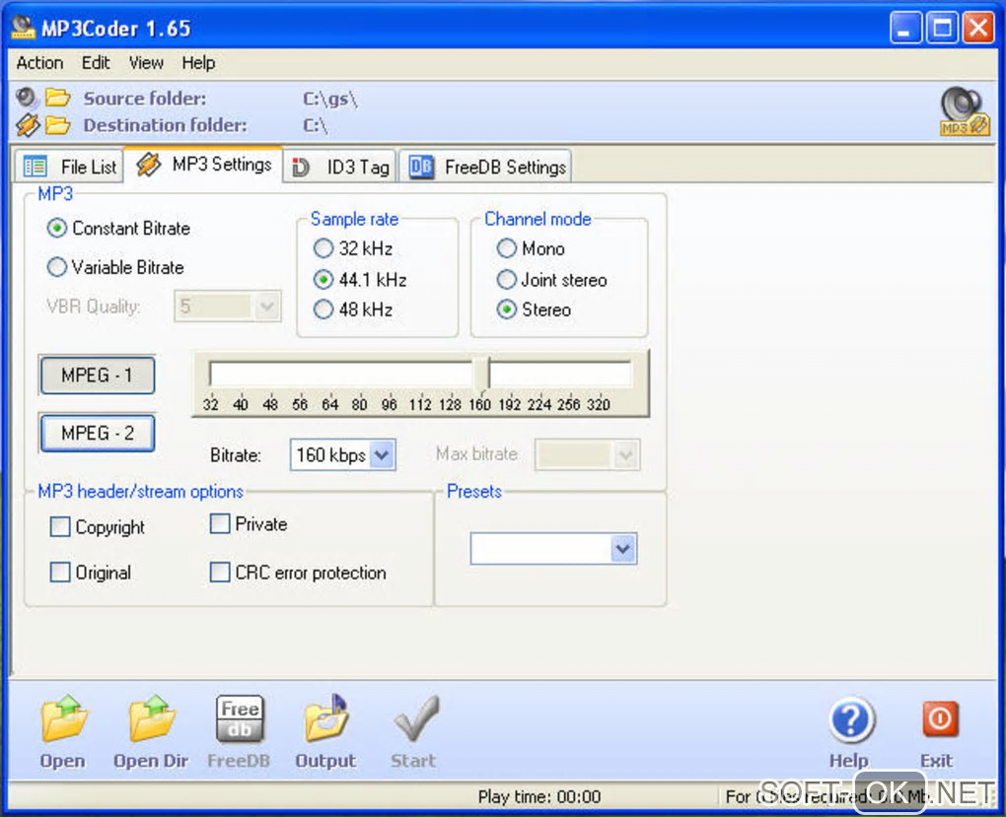Click the MPEG - 2 button
Image resolution: width=1006 pixels, height=817 pixels.
[x=98, y=433]
